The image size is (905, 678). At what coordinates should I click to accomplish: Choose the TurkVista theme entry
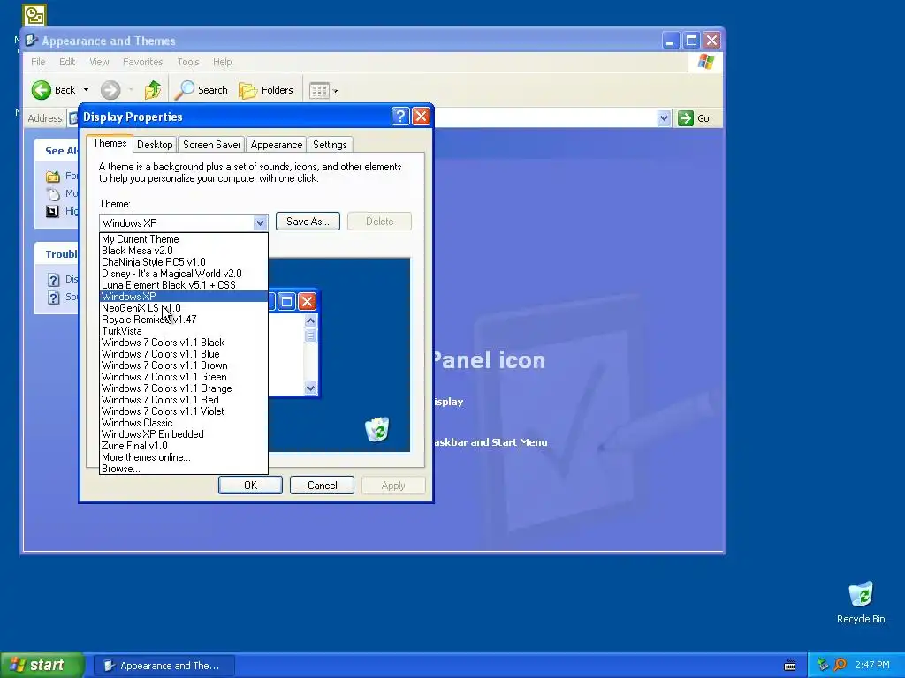tap(184, 331)
